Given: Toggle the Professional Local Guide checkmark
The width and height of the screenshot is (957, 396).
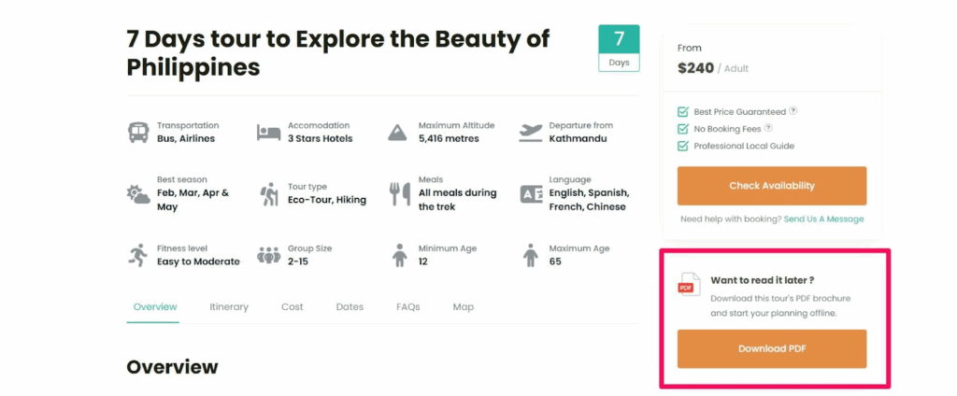Looking at the screenshot, I should (x=682, y=146).
